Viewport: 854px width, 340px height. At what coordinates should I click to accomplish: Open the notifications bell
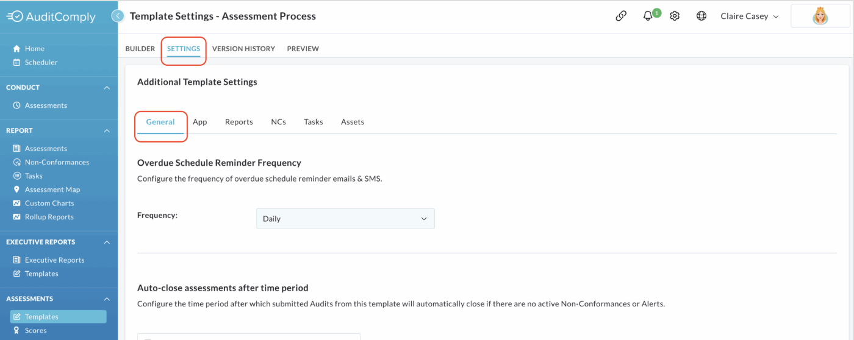point(648,16)
